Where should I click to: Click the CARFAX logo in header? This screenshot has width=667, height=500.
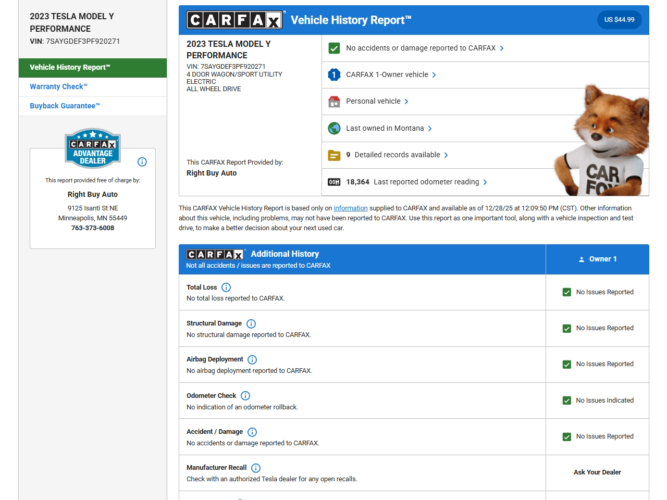click(x=234, y=20)
